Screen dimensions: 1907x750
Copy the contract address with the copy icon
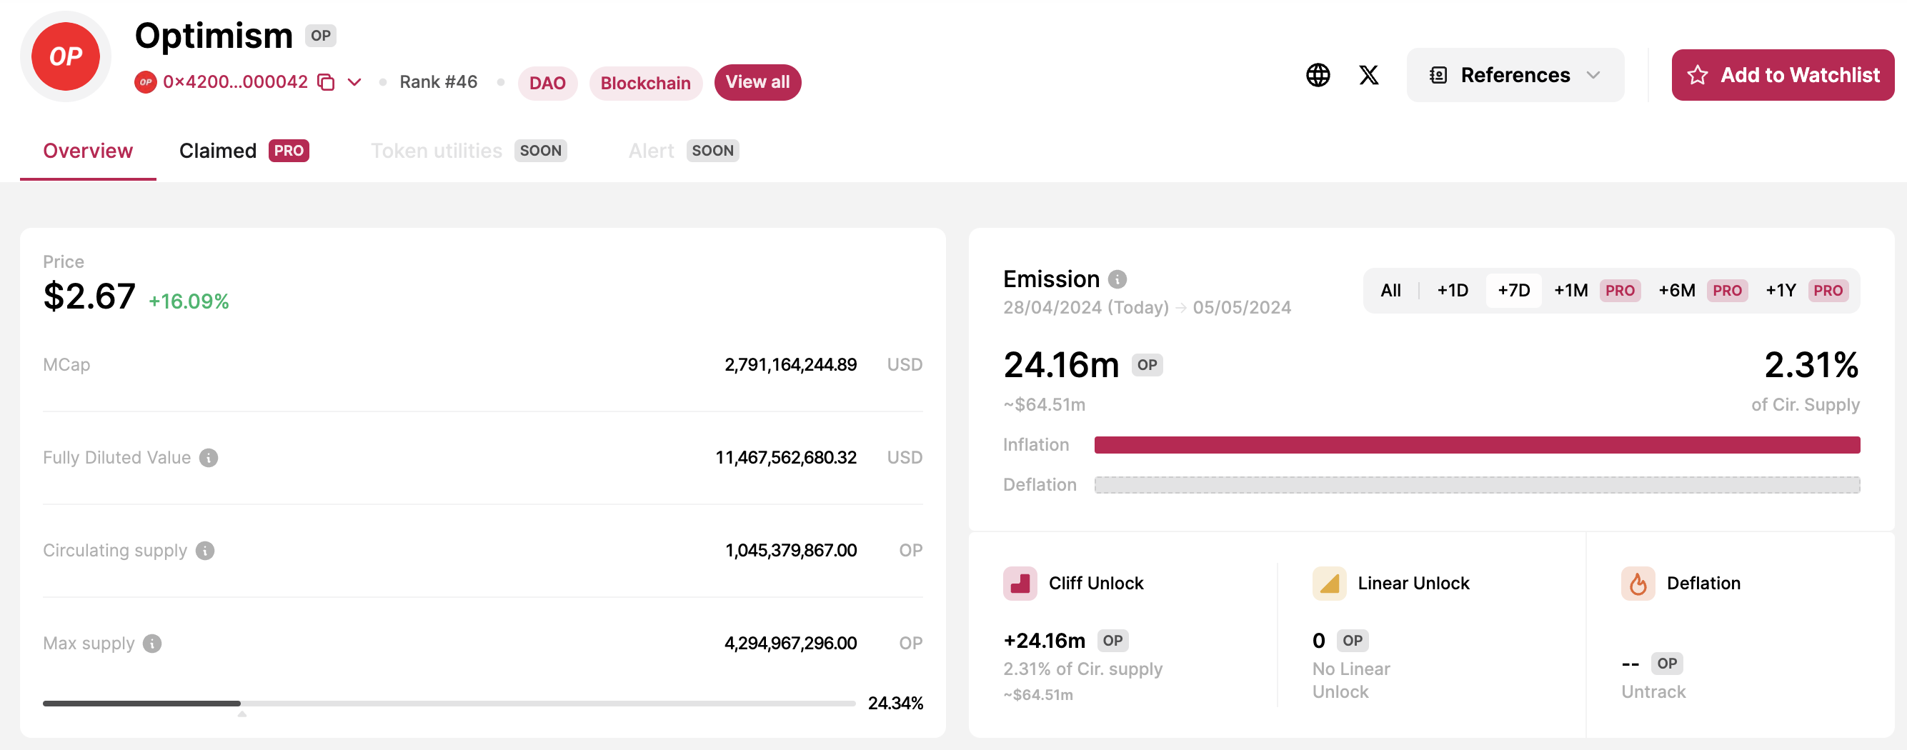click(x=326, y=81)
